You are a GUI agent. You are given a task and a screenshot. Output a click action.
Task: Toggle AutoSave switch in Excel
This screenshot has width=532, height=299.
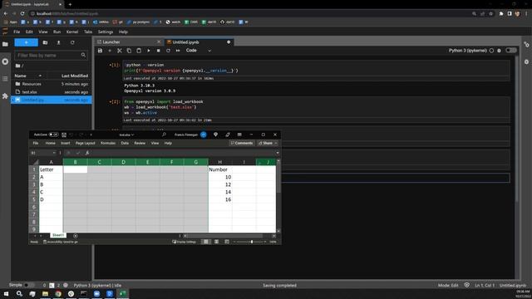pos(53,135)
